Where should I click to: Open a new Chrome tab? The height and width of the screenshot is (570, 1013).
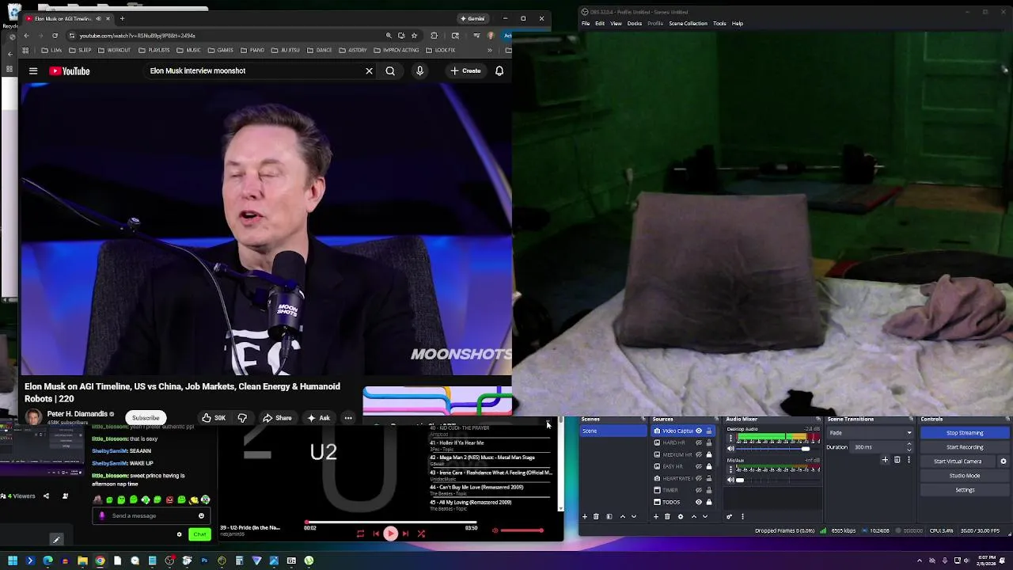pyautogui.click(x=122, y=18)
